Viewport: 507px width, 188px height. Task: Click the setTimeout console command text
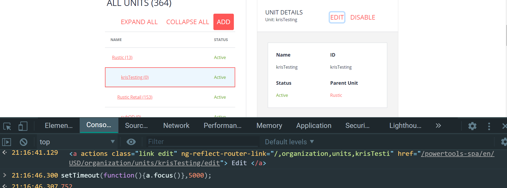[x=136, y=175]
